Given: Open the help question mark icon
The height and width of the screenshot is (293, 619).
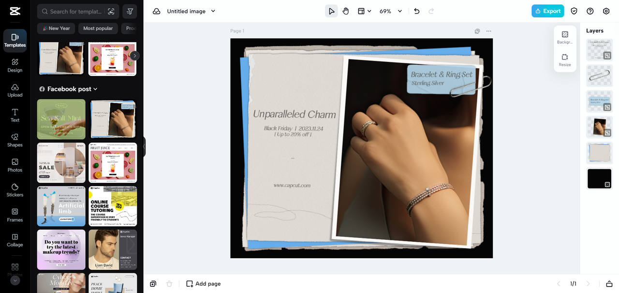Looking at the screenshot, I should [590, 11].
